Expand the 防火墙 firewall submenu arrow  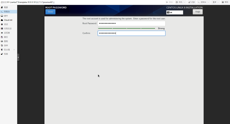point(14,50)
